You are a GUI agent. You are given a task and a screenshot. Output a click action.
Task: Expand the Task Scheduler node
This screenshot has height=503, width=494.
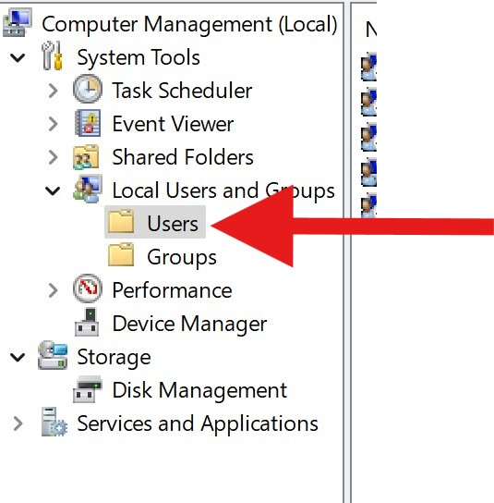tap(54, 91)
